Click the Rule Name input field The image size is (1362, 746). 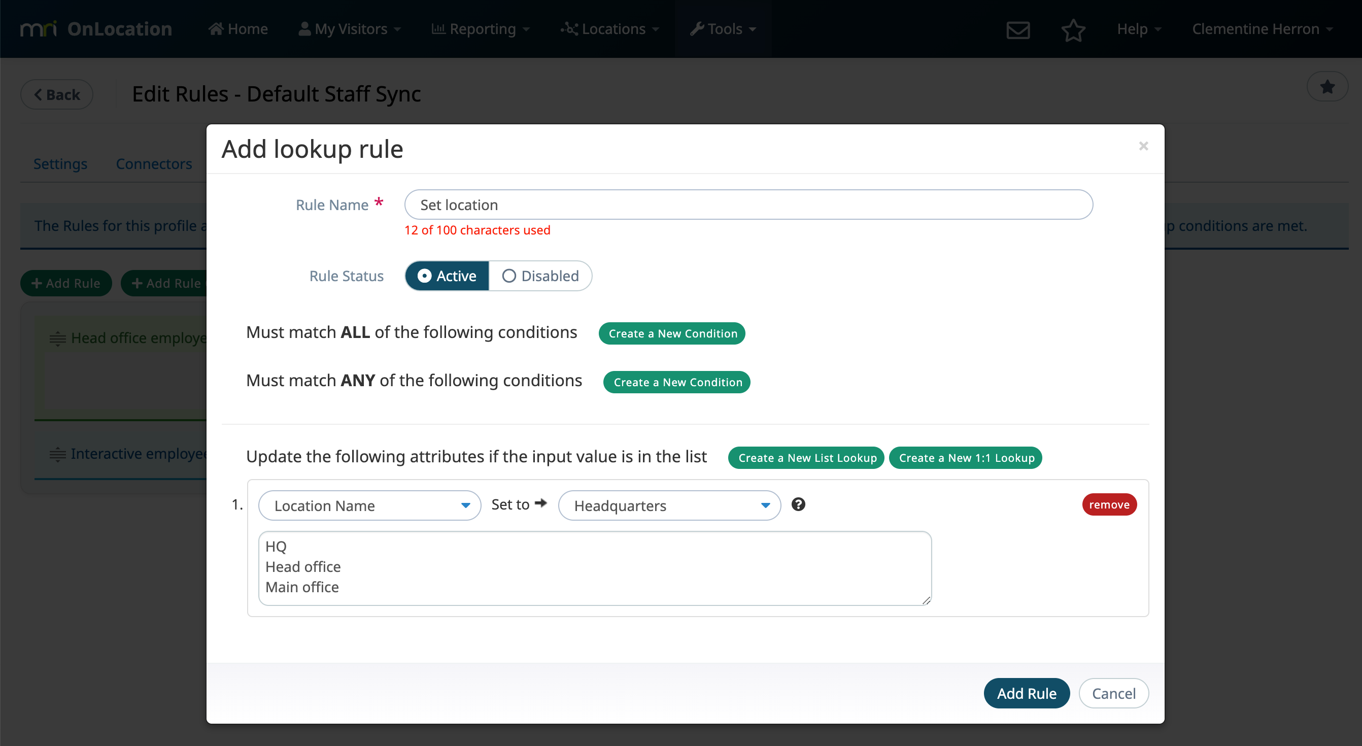coord(748,205)
